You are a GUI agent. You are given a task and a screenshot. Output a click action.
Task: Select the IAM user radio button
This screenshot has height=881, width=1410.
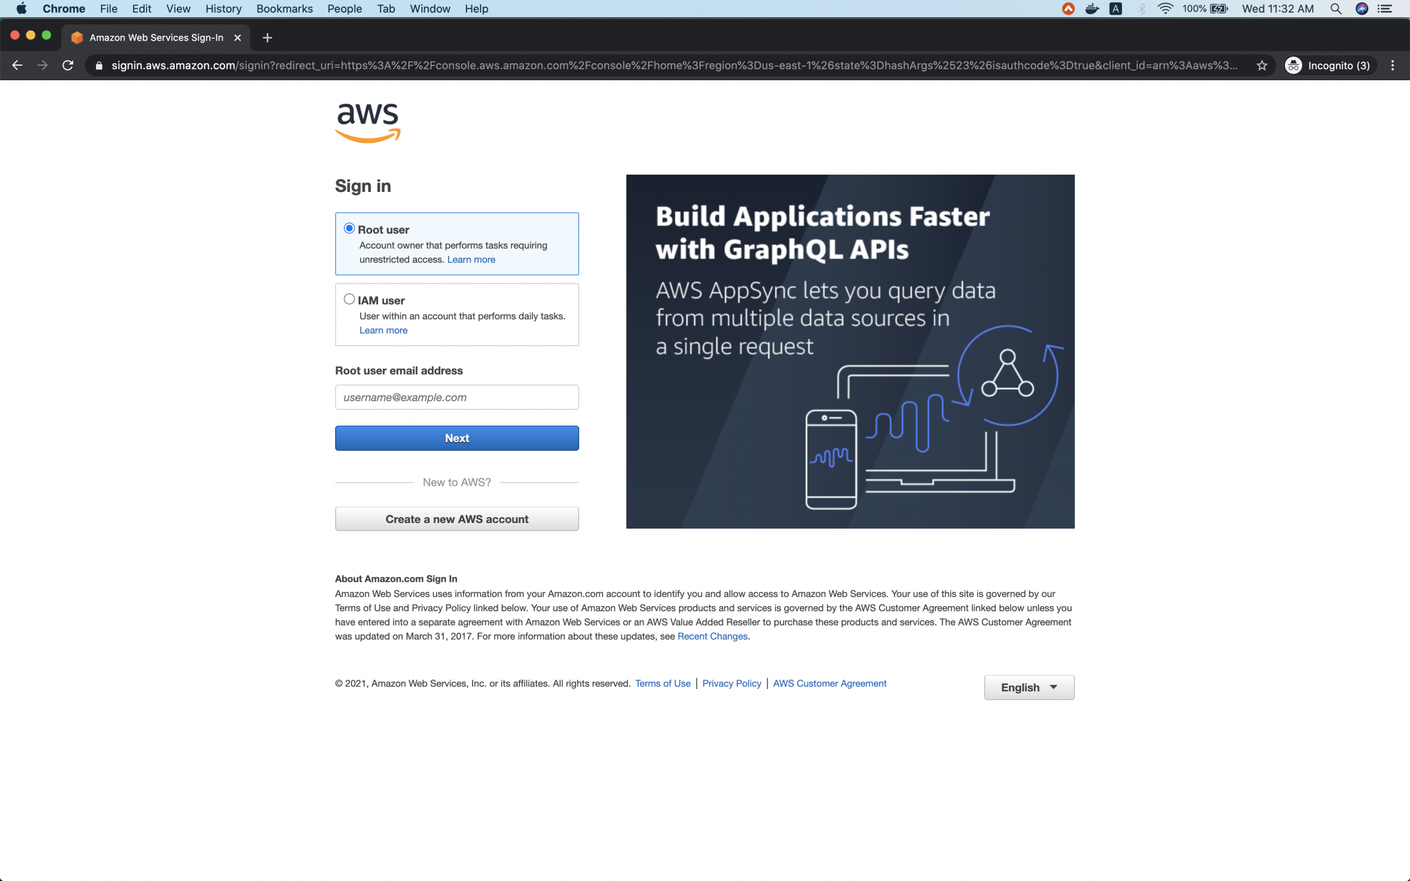click(x=349, y=298)
